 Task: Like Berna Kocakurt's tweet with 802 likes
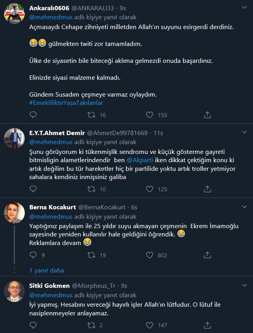pyautogui.click(x=150, y=255)
